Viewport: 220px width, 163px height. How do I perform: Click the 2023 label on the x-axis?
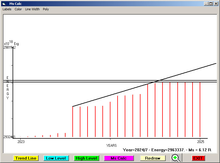tap(21, 142)
